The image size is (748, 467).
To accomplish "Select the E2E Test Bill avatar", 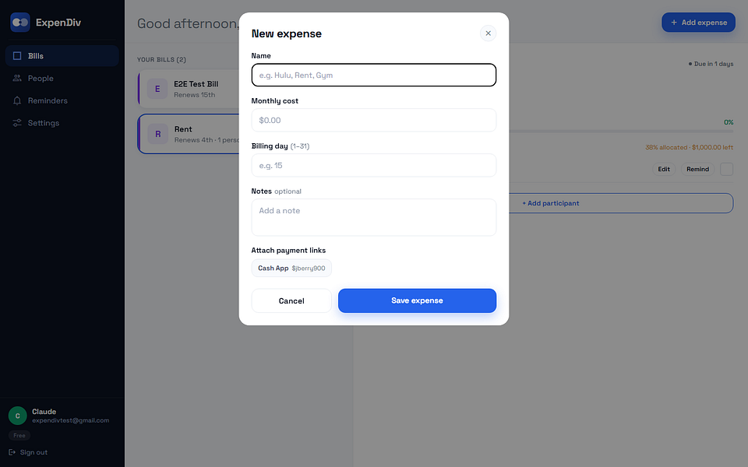I will click(157, 89).
